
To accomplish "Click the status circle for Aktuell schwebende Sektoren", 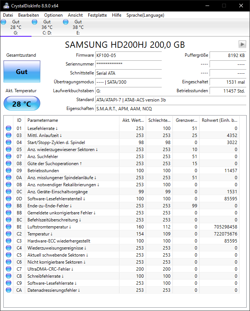I will (9, 255).
